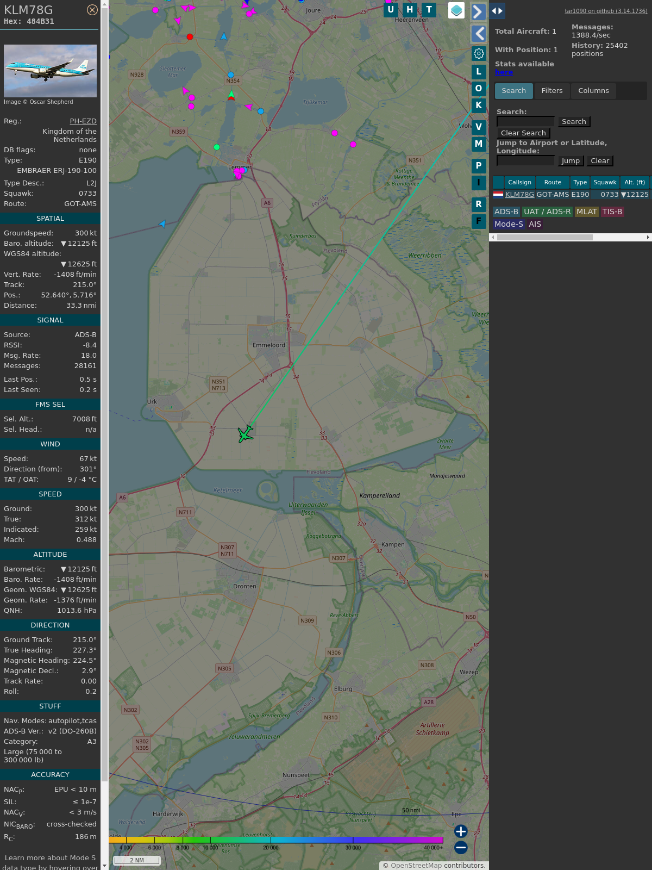652x870 pixels.
Task: Toggle the P map button
Action: pos(479,165)
